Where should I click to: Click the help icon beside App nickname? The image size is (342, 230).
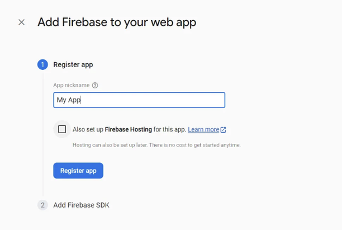coord(95,85)
